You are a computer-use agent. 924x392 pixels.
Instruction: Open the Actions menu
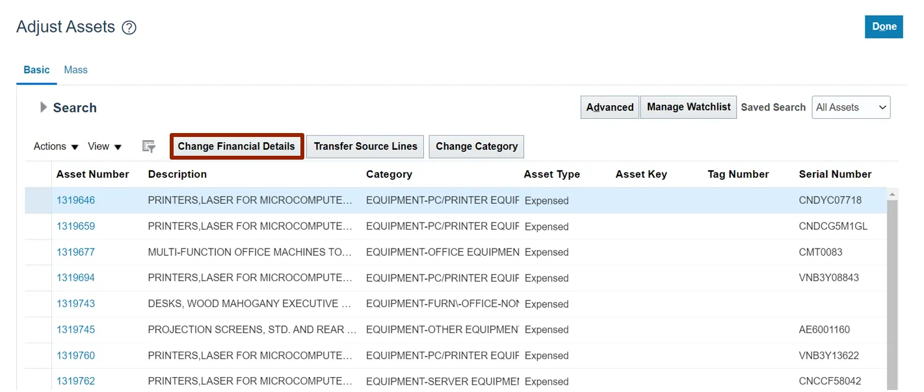(x=56, y=147)
